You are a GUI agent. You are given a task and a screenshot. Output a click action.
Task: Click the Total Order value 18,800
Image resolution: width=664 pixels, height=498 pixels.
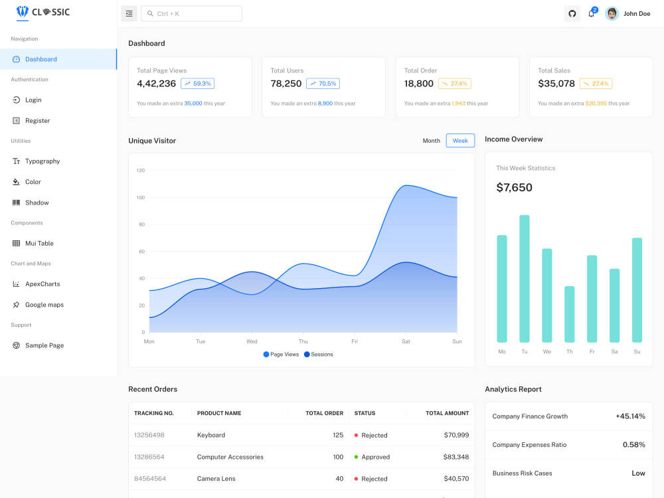point(419,84)
